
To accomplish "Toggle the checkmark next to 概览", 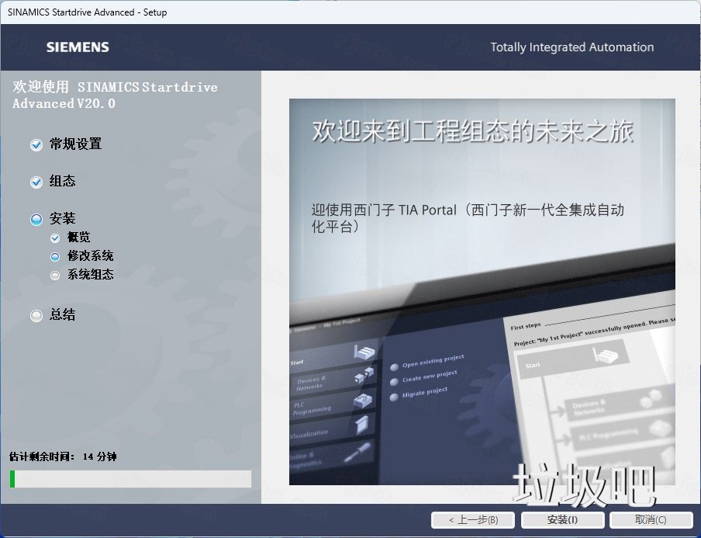I will coord(54,238).
